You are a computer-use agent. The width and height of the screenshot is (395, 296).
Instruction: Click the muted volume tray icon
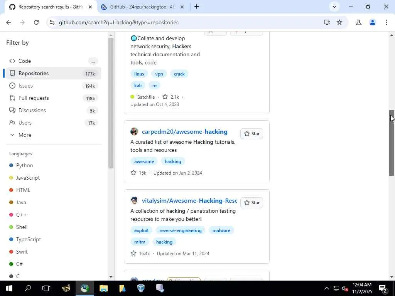345,288
